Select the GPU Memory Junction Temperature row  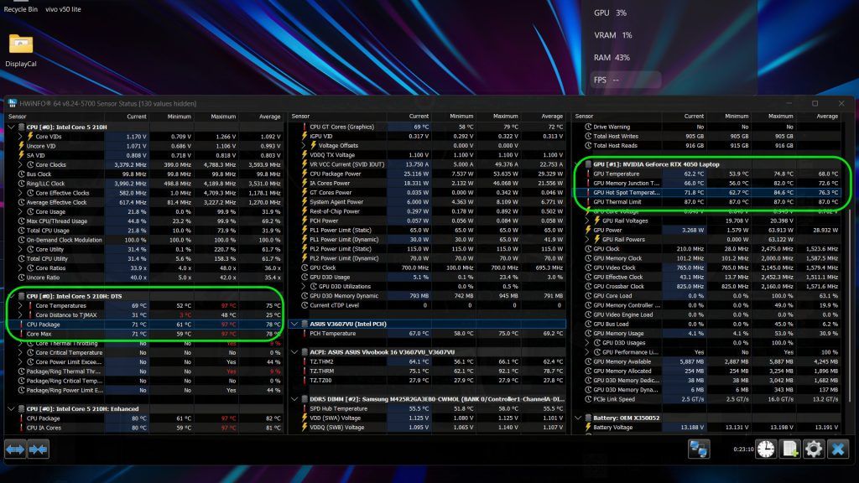point(707,184)
